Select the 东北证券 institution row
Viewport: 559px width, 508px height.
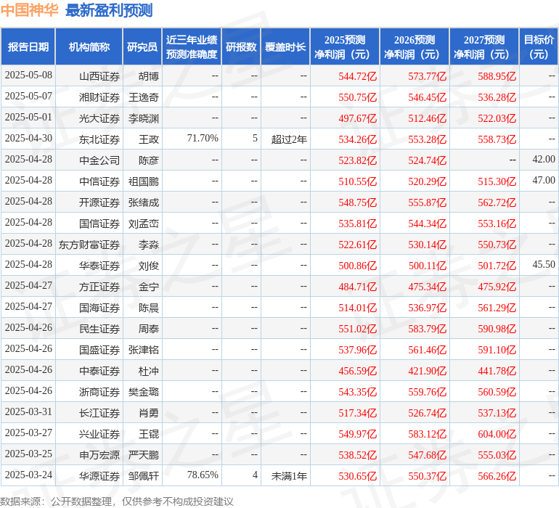99,139
